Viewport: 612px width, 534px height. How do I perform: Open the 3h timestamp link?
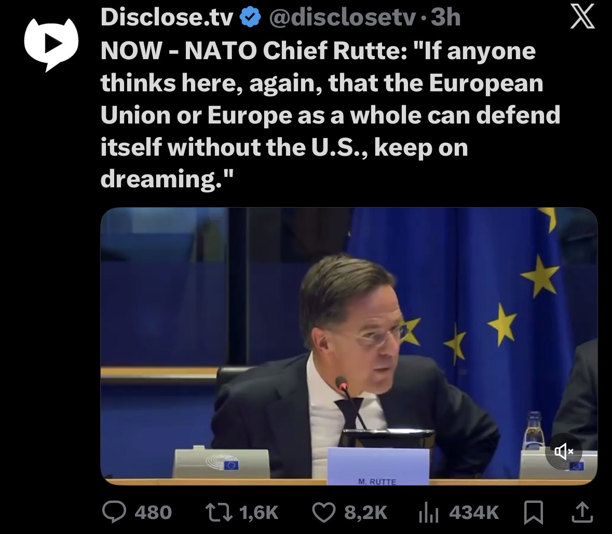[445, 18]
